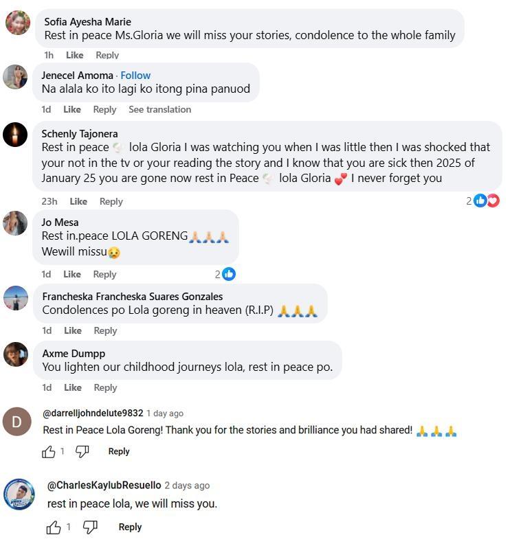Image resolution: width=512 pixels, height=546 pixels.
Task: Click thumbs-up icon on darrelljohndelute9832's comment
Action: [x=49, y=451]
